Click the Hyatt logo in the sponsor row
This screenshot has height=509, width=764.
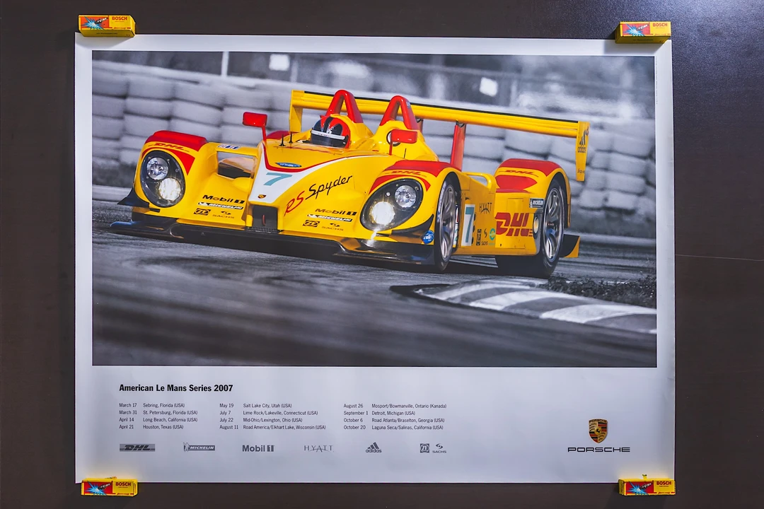click(x=318, y=448)
